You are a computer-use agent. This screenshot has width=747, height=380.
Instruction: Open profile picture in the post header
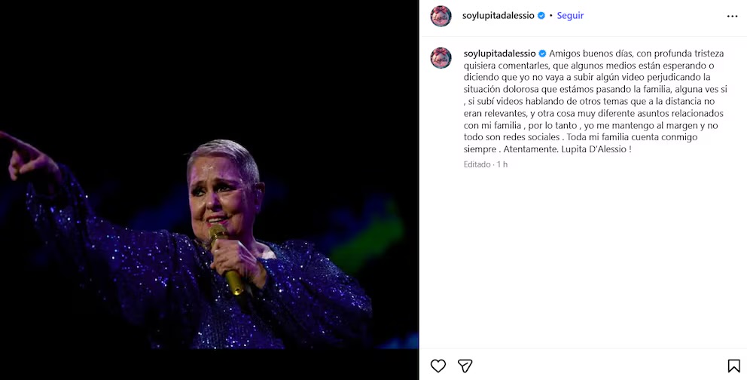[x=441, y=16]
